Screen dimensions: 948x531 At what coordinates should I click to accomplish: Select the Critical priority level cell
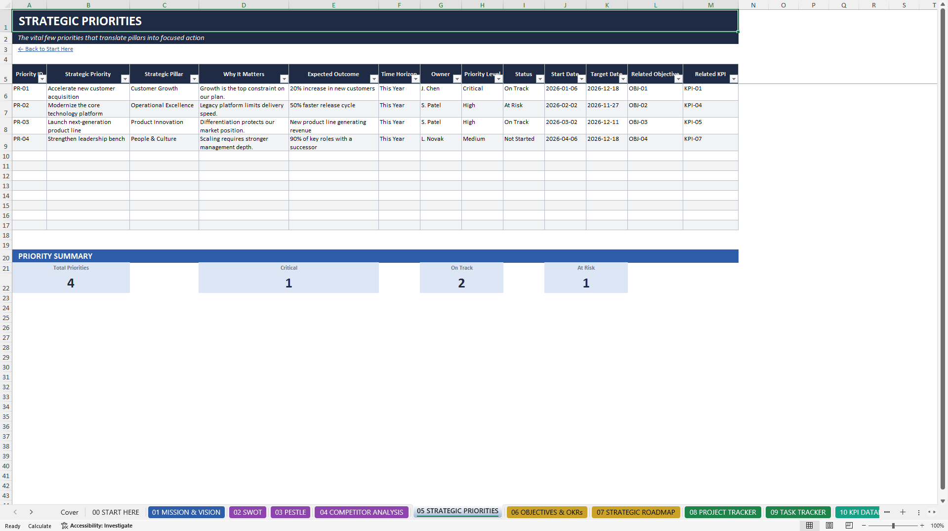(x=482, y=92)
